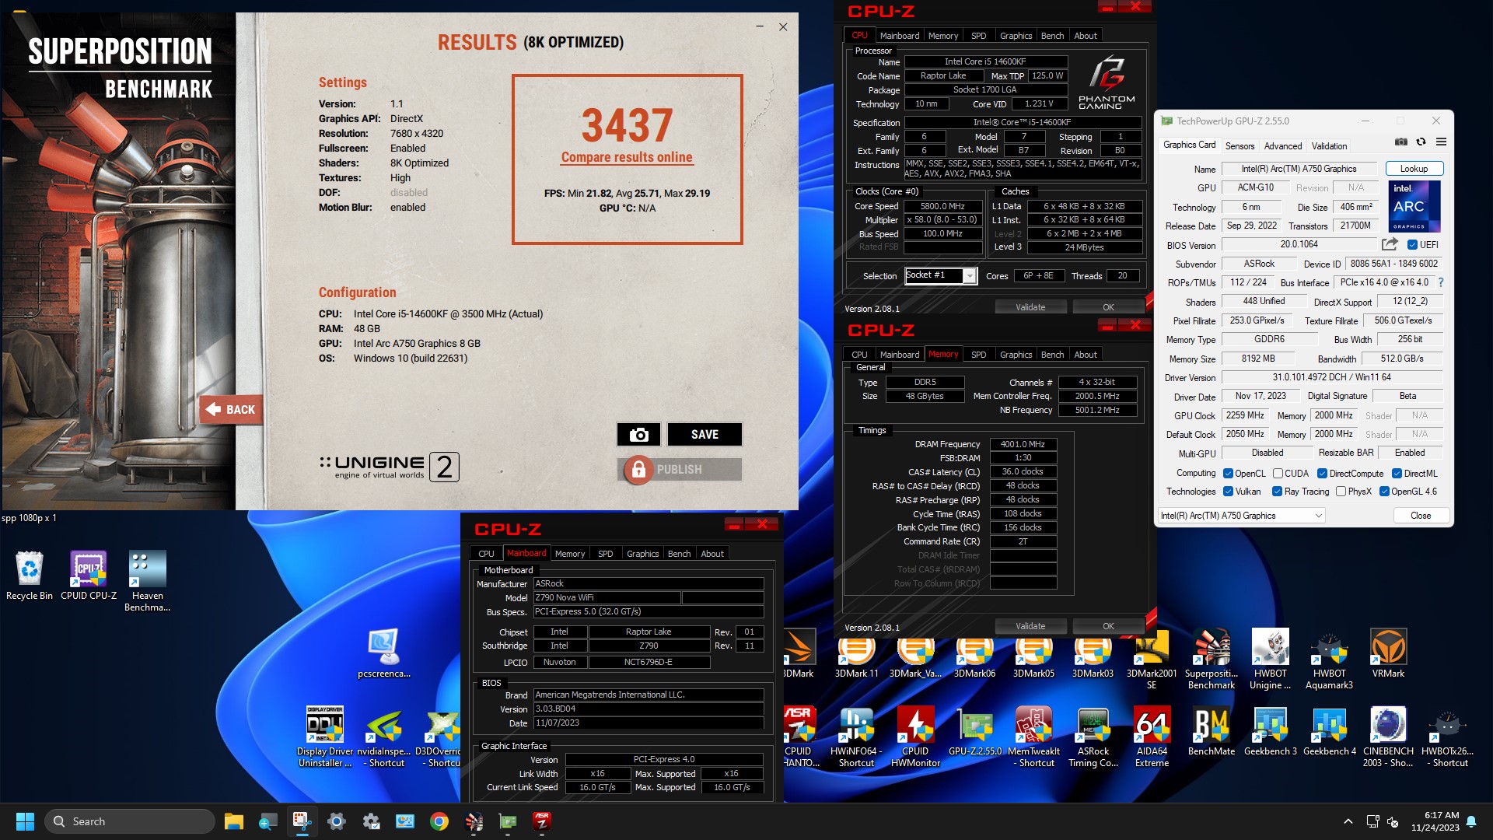The image size is (1493, 840).
Task: Click BIOS version export arrow icon in GPU-Z
Action: (x=1390, y=244)
